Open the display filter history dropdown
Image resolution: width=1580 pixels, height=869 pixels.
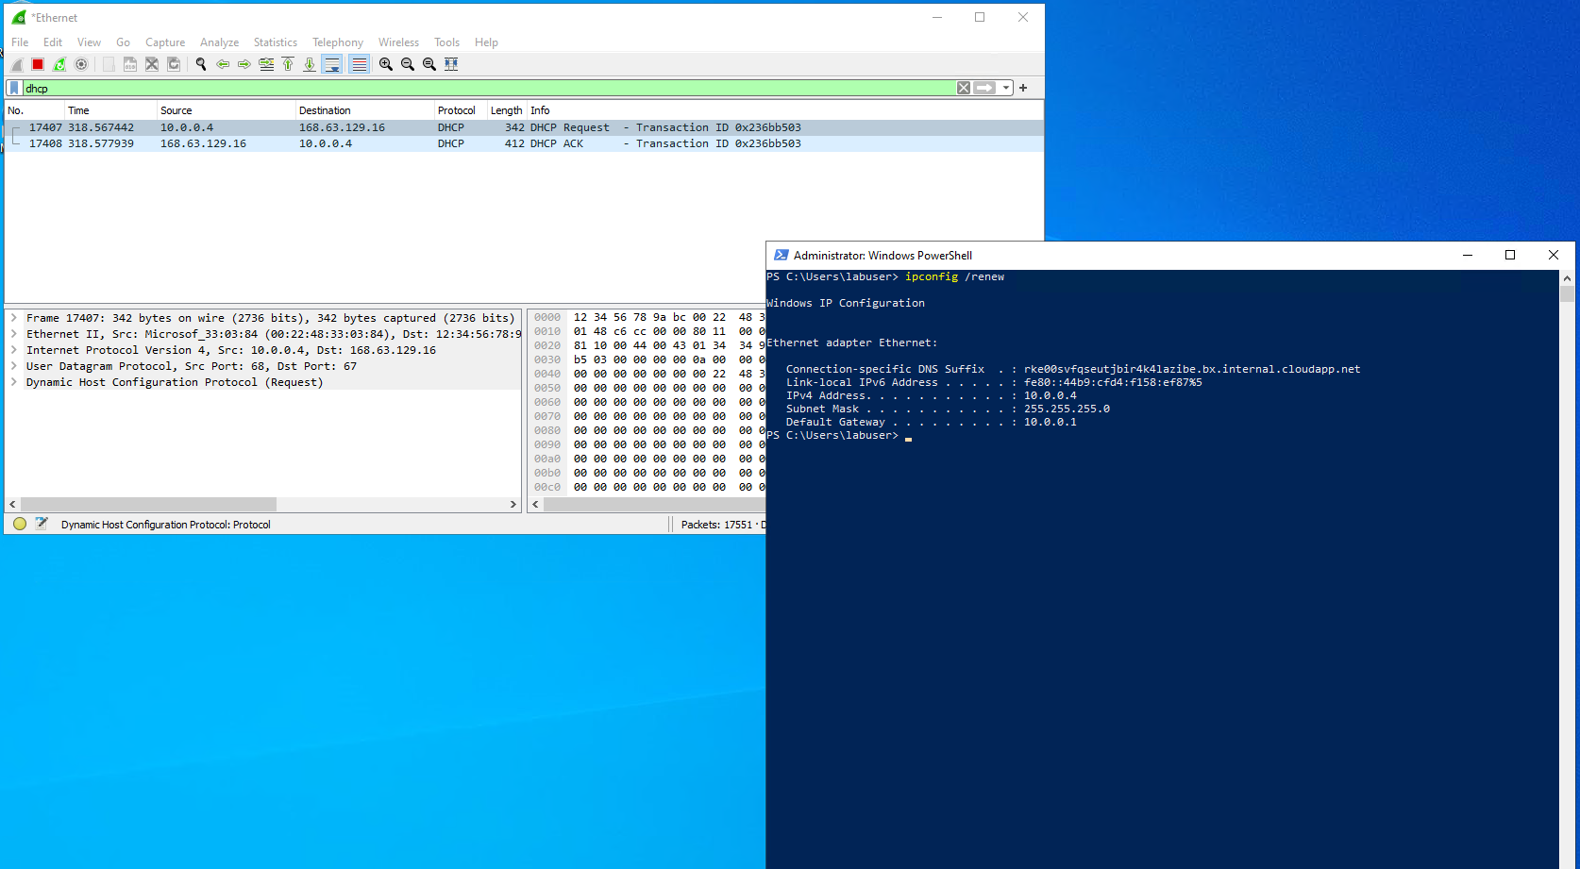tap(1006, 87)
